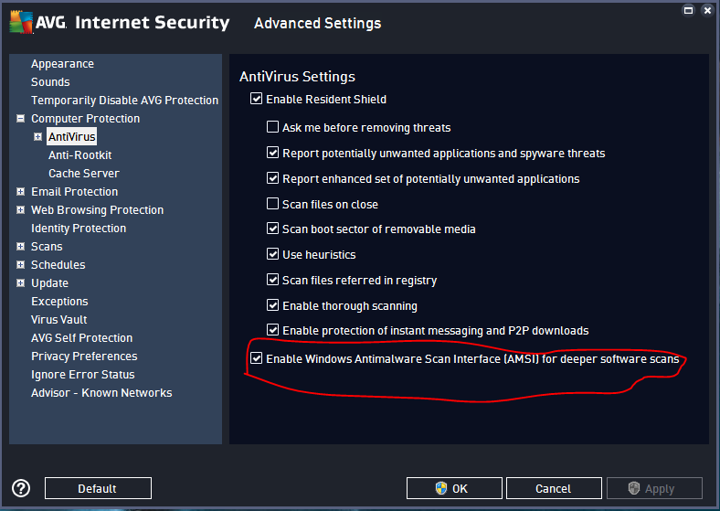The width and height of the screenshot is (720, 511).
Task: Enable Scan files on close
Action: pos(272,204)
